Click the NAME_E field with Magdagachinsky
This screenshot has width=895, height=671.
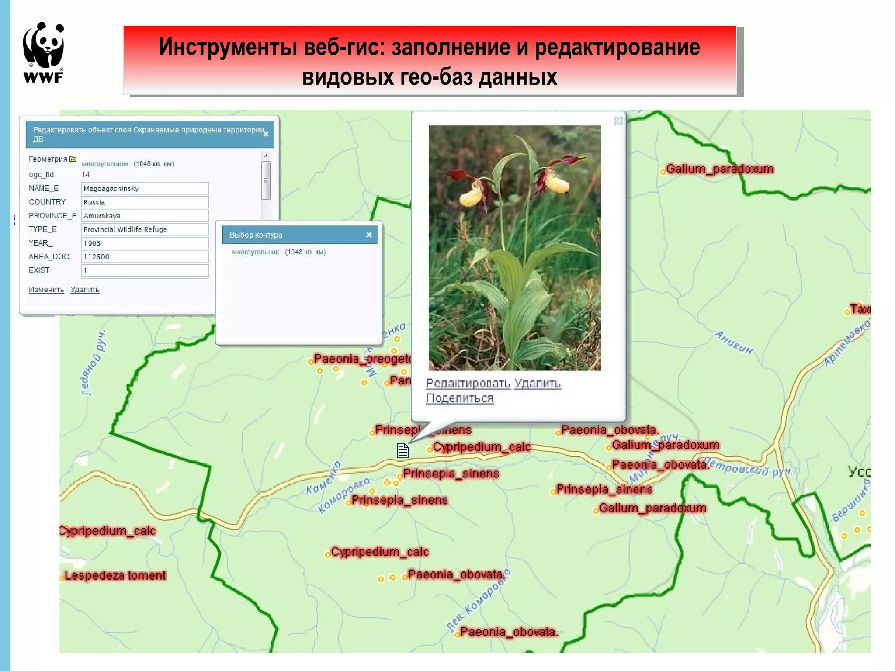point(145,189)
